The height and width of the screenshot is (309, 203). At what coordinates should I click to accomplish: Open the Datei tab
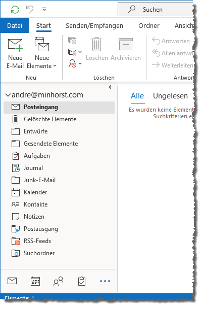(x=15, y=25)
